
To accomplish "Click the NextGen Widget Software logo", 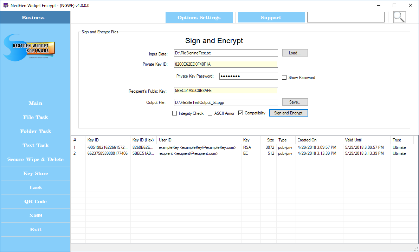I will [x=30, y=47].
